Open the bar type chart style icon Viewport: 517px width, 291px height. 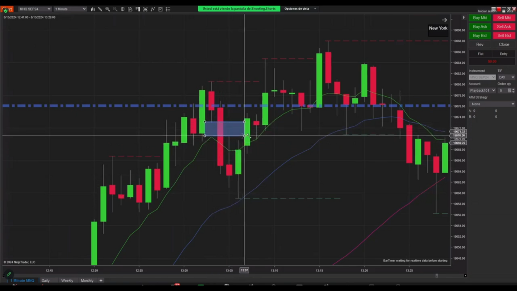(93, 9)
